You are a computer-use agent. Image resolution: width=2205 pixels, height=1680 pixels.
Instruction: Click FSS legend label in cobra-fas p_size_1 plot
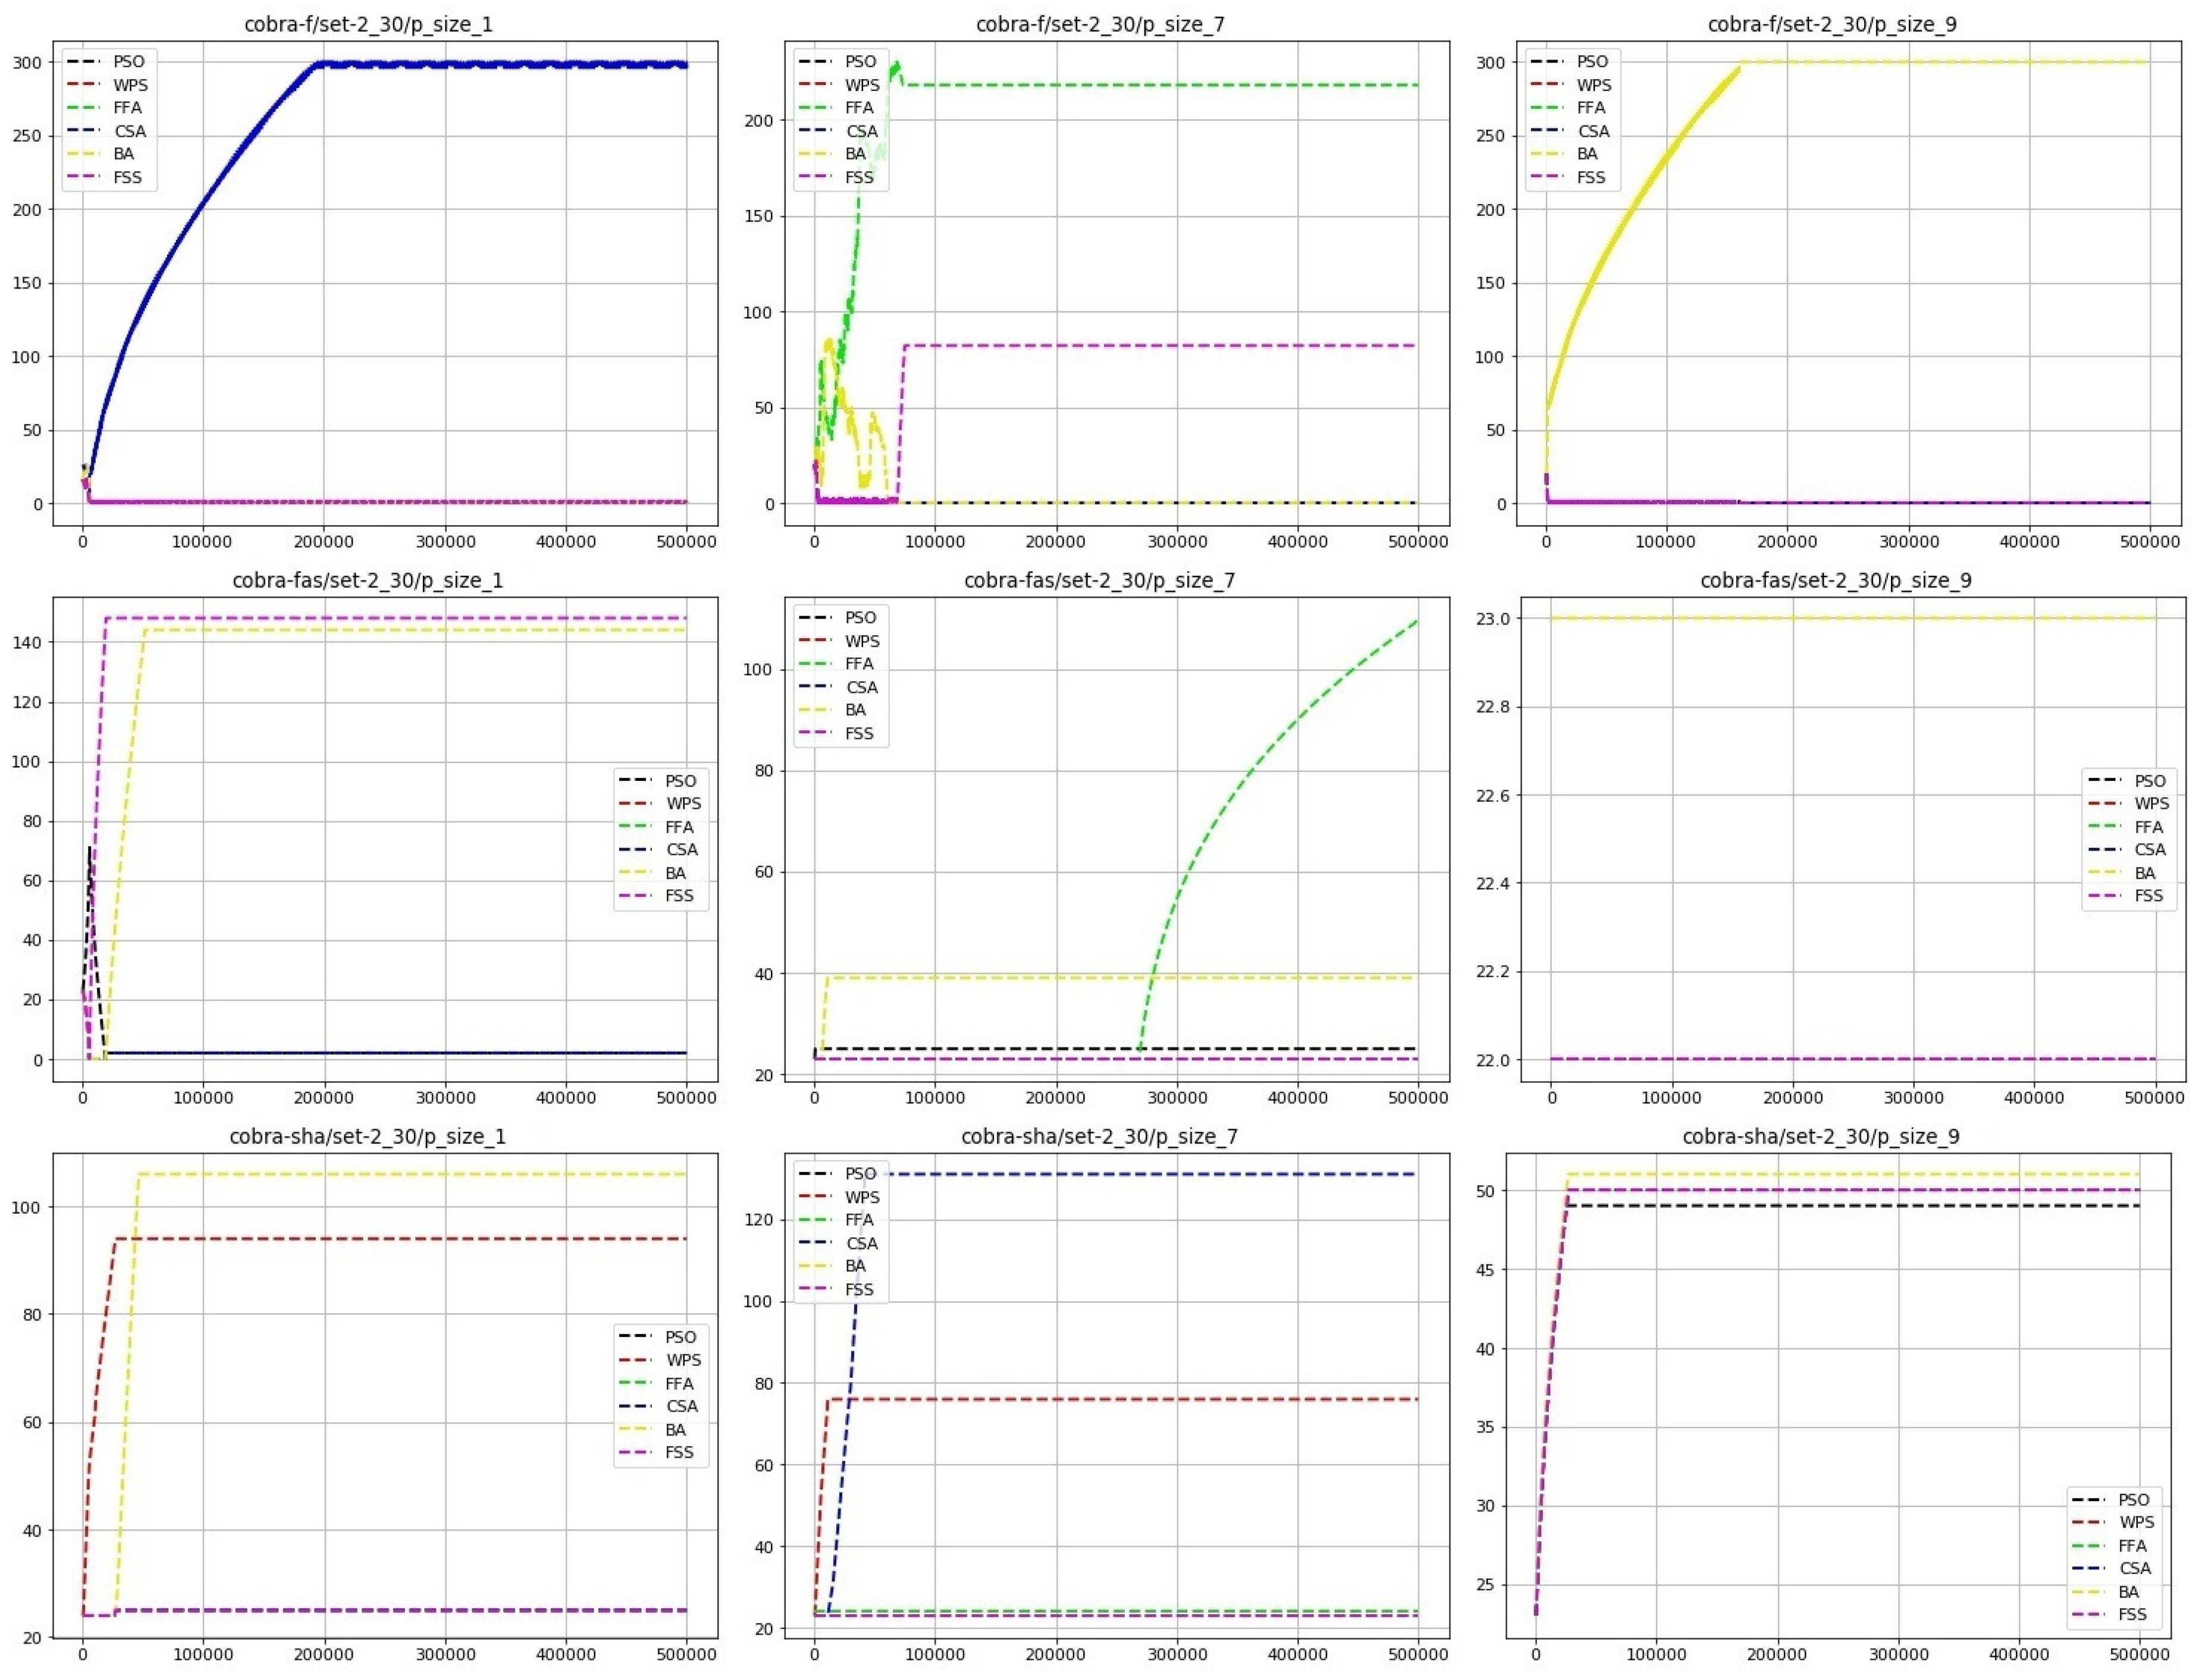[679, 896]
